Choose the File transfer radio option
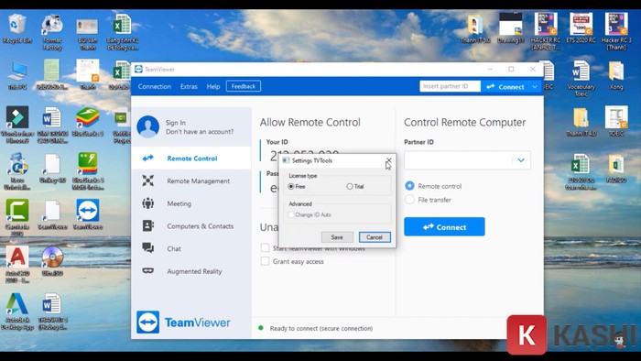The height and width of the screenshot is (361, 641). point(409,200)
